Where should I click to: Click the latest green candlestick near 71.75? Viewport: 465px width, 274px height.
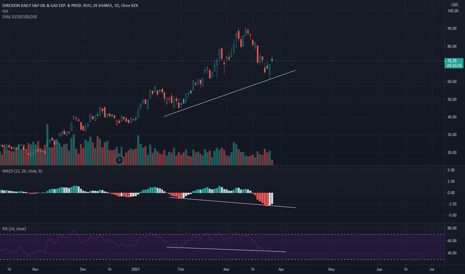point(272,59)
